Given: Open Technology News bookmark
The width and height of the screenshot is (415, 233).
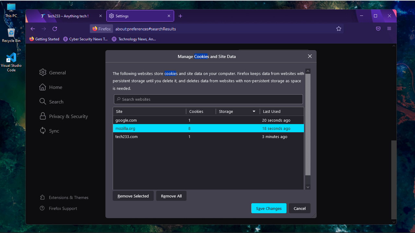Looking at the screenshot, I should [134, 39].
